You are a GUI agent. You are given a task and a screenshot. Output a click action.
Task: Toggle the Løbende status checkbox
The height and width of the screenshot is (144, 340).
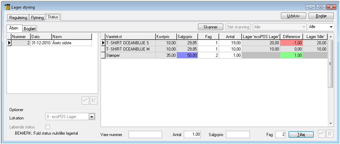tap(48, 127)
